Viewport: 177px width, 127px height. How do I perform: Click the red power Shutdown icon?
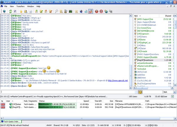[96, 11]
